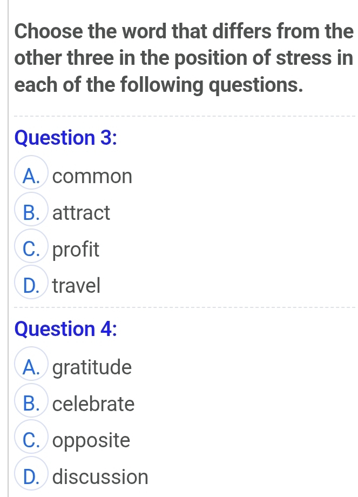Click the word 'Choose' in the instructions

(48, 31)
